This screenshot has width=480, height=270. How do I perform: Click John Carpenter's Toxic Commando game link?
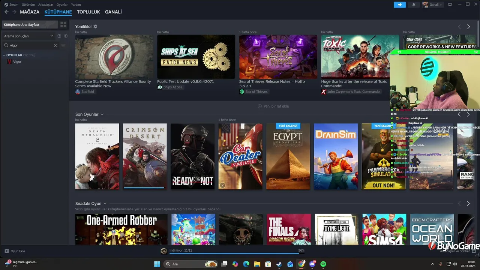pyautogui.click(x=351, y=92)
